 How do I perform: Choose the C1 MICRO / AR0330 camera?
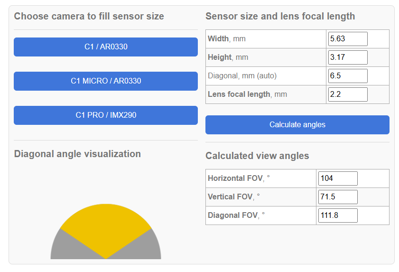pyautogui.click(x=106, y=81)
